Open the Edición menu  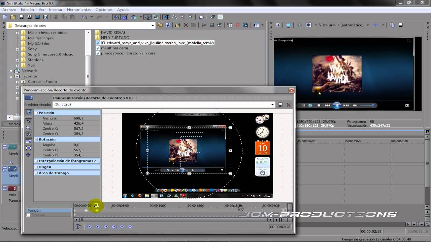point(27,10)
